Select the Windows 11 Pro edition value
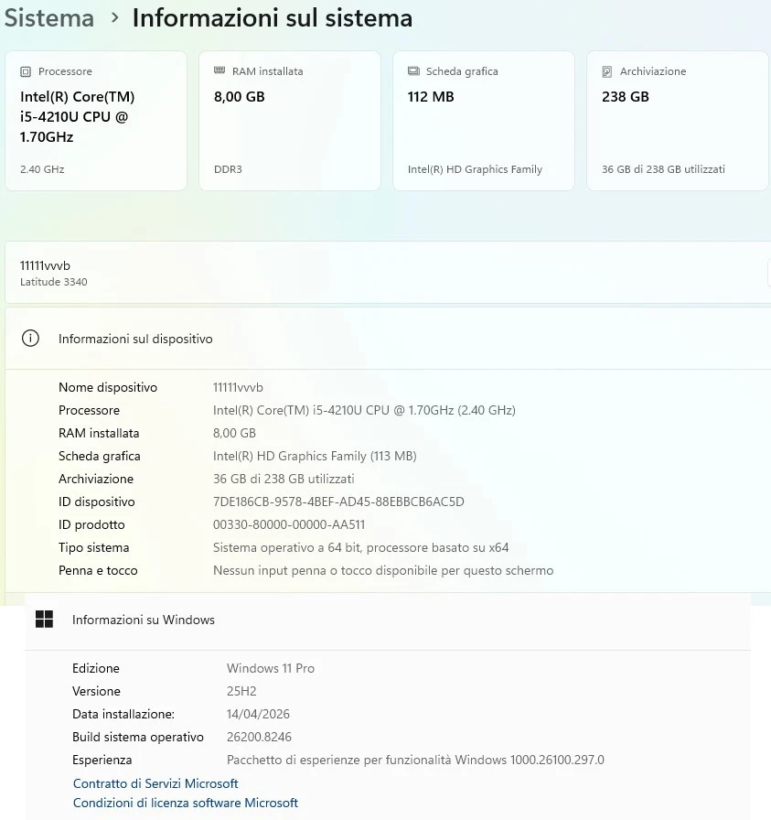This screenshot has height=820, width=771. coord(271,668)
